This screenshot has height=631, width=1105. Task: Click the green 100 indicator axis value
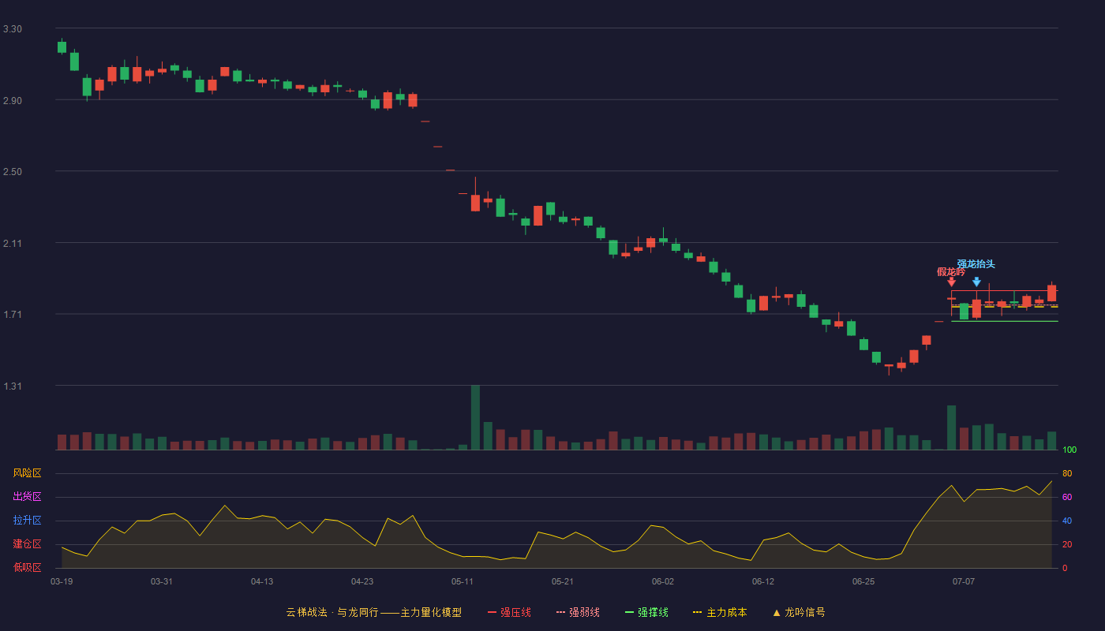[1069, 450]
